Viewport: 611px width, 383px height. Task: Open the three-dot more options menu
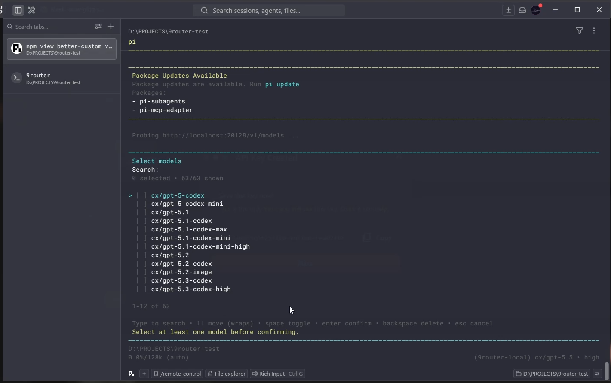pos(594,30)
